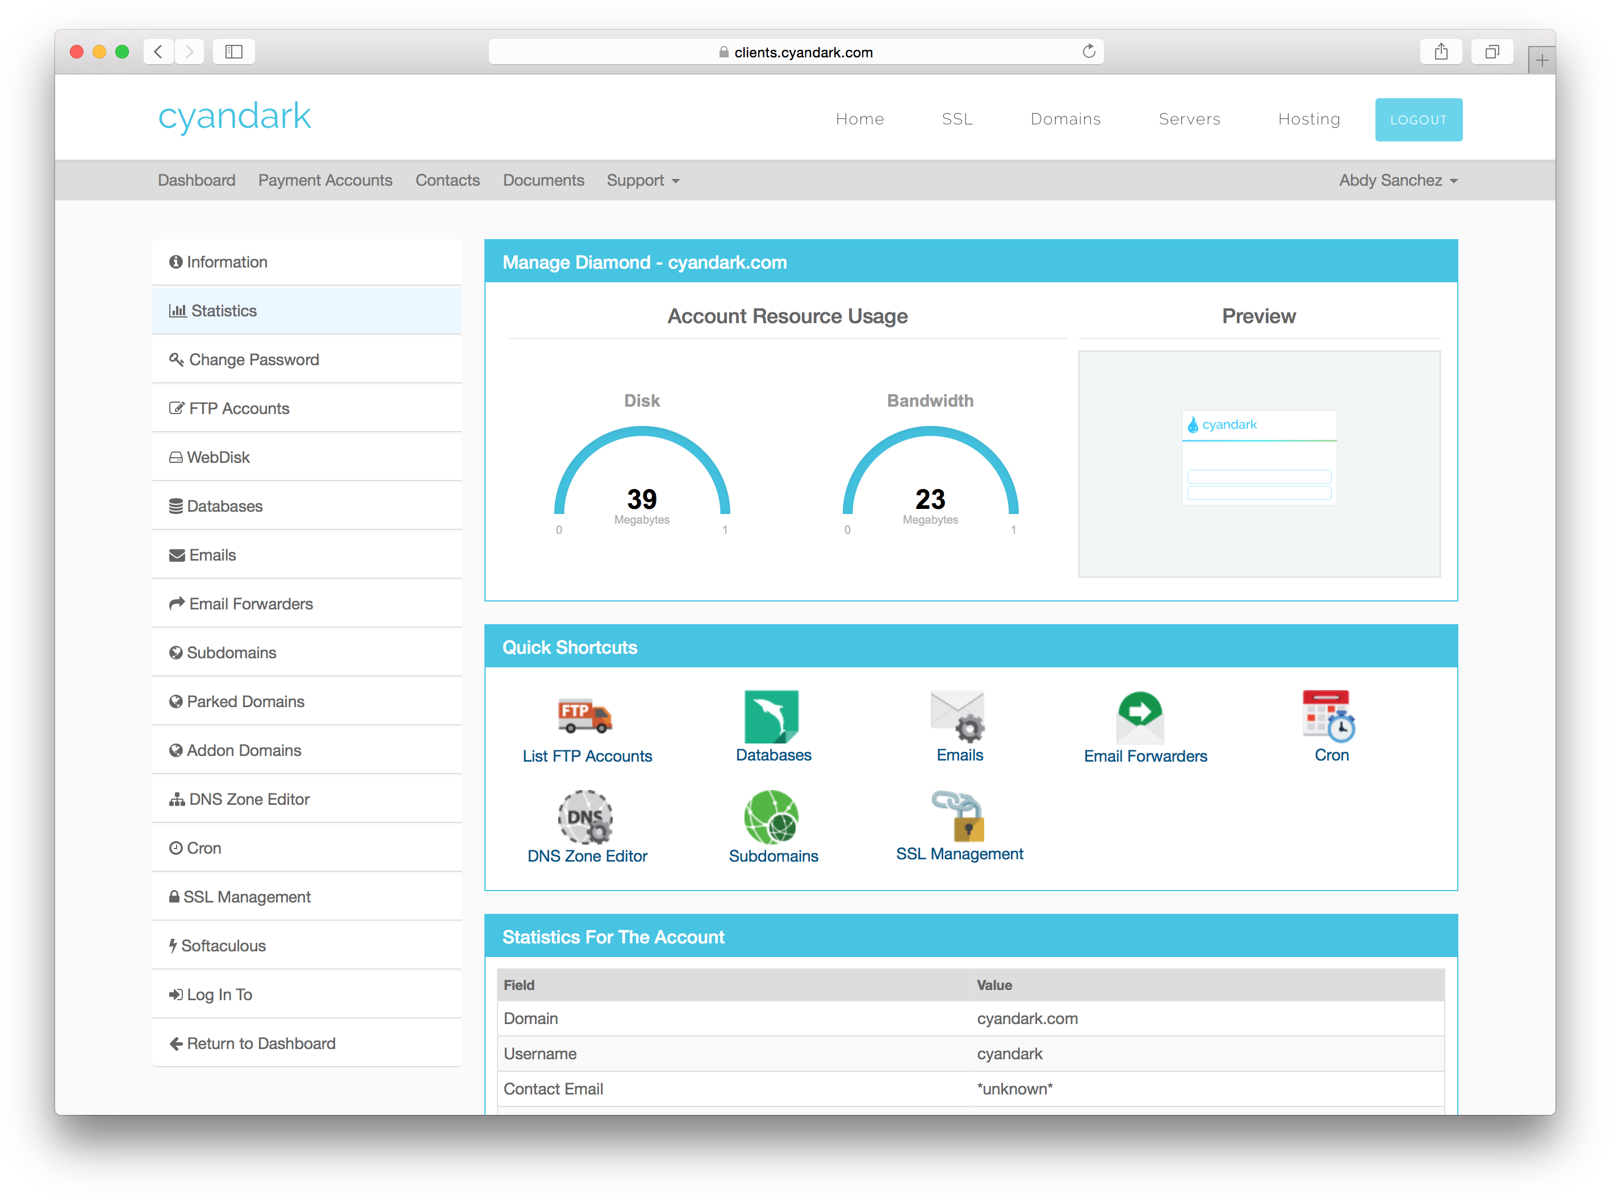The height and width of the screenshot is (1199, 1610).
Task: Open Documents in the subnav bar
Action: pyautogui.click(x=543, y=181)
